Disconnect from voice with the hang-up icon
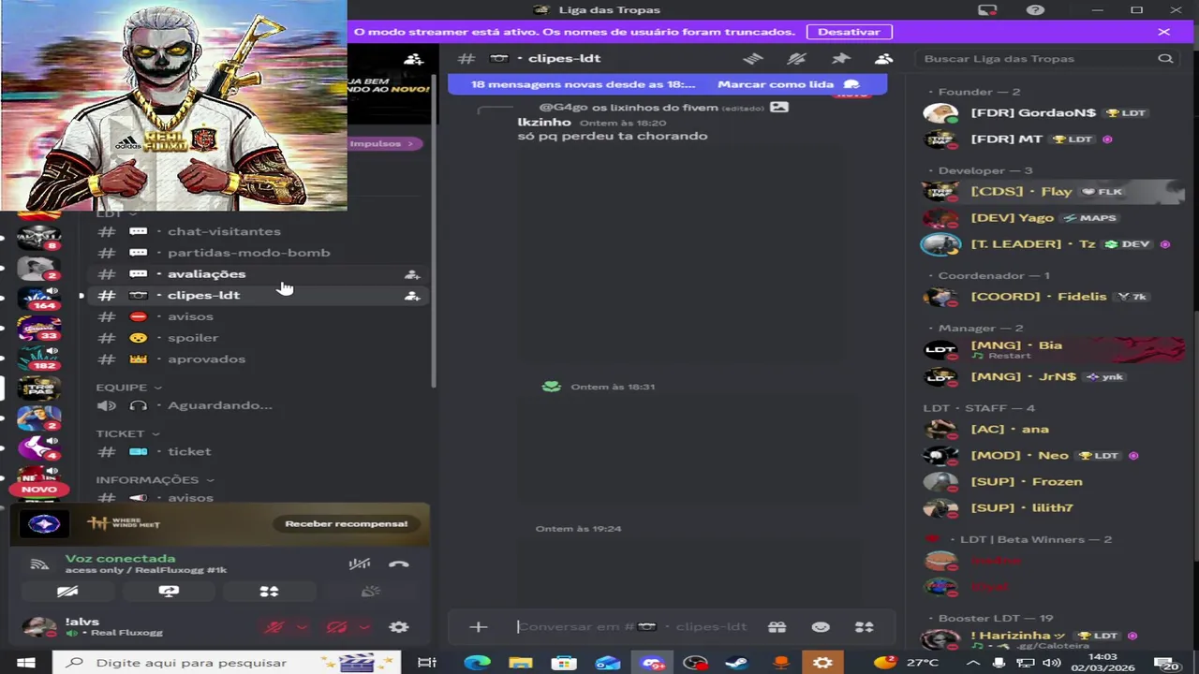 tap(399, 564)
